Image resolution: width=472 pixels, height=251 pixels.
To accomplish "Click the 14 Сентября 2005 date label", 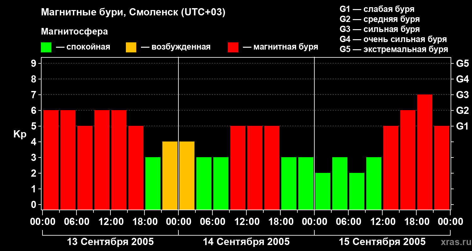I will [x=246, y=242].
